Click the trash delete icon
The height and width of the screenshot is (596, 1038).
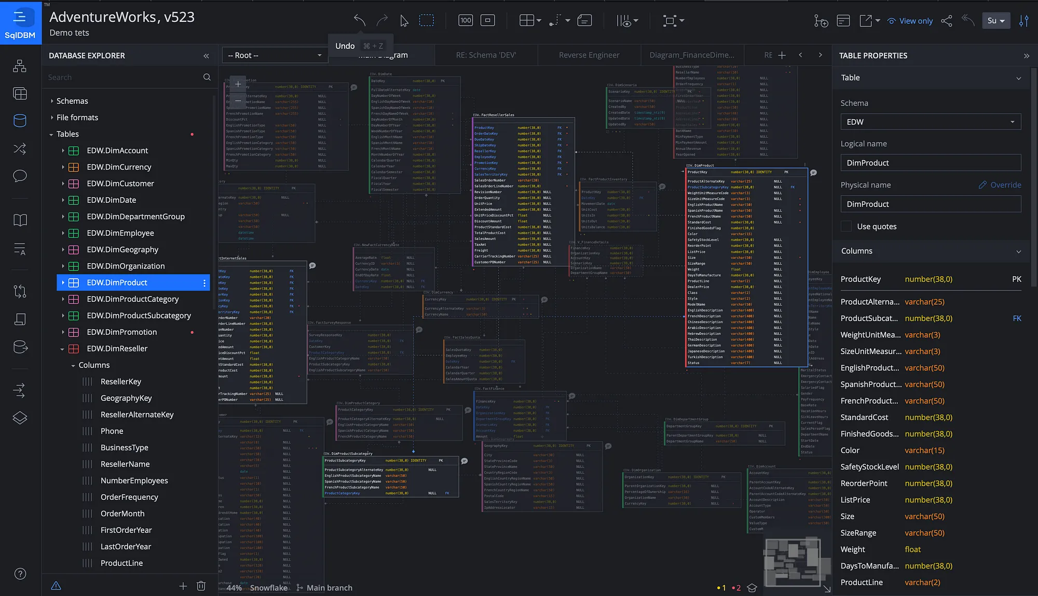click(201, 586)
